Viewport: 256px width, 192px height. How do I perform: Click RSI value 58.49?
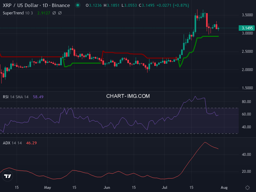(x=38, y=97)
